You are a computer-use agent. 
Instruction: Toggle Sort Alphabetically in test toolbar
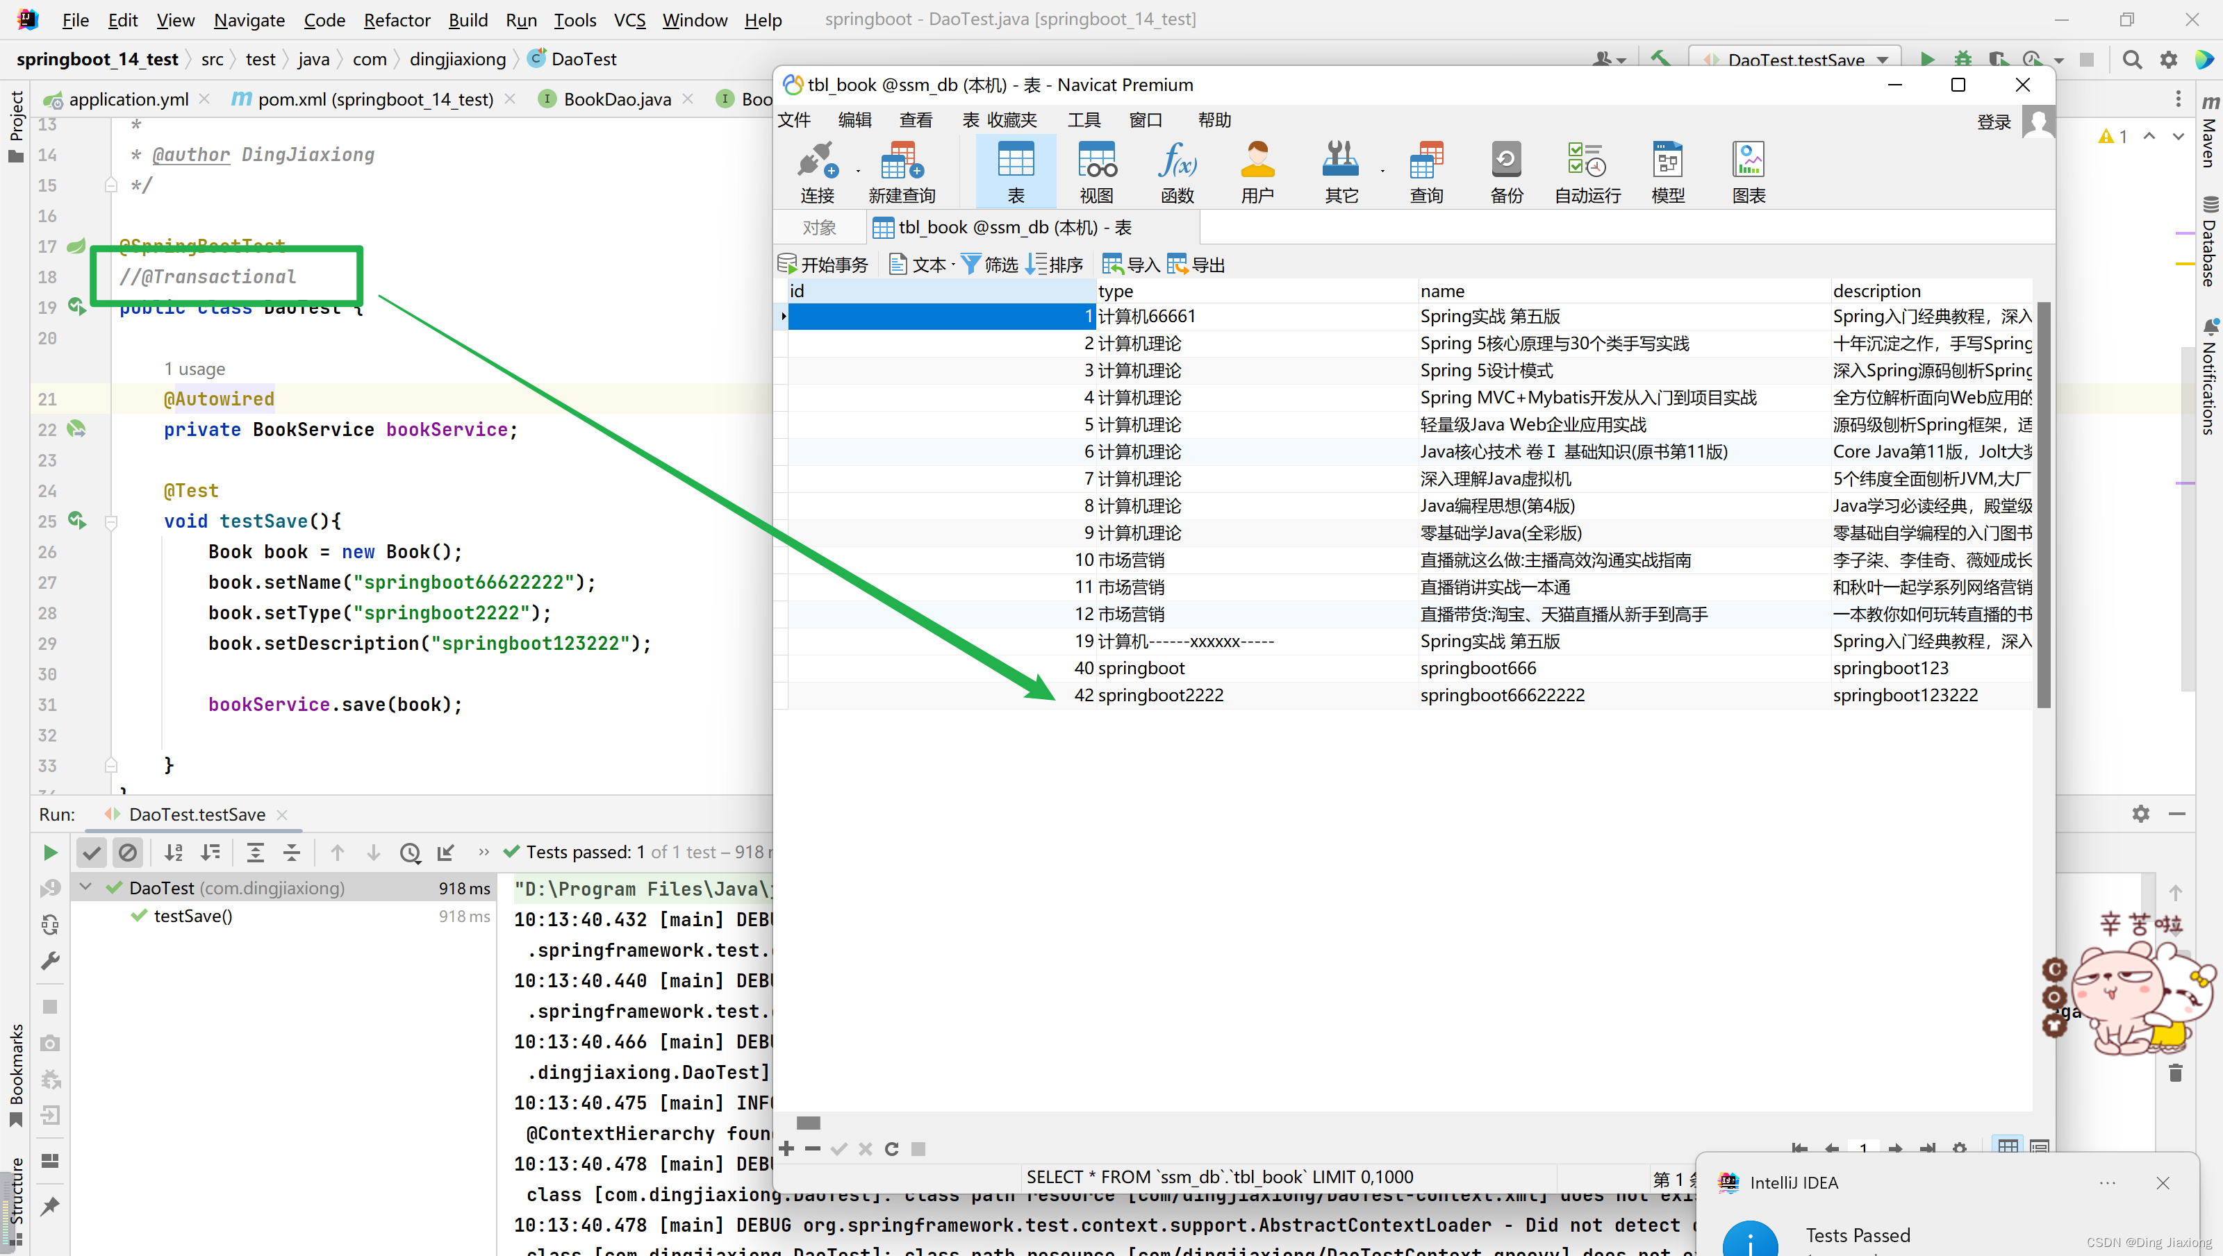point(174,853)
